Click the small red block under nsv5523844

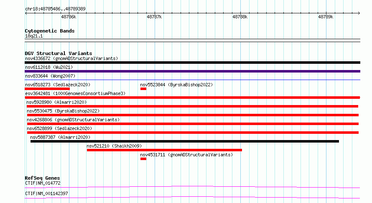pos(143,89)
